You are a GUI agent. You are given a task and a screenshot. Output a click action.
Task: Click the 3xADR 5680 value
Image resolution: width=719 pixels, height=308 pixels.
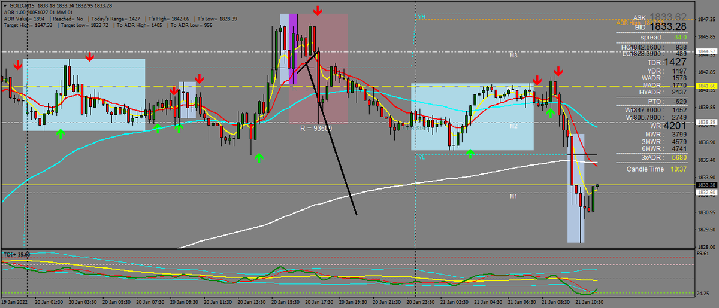tap(679, 158)
